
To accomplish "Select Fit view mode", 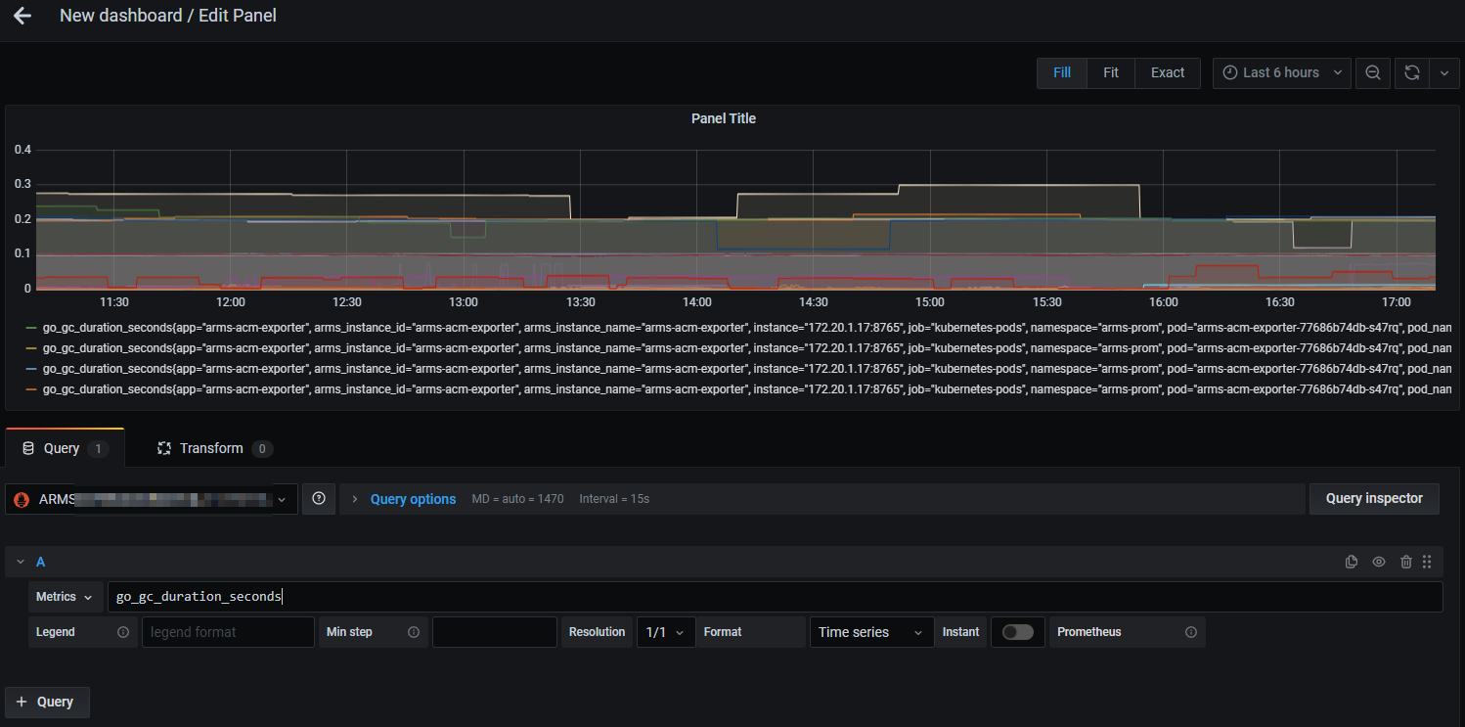I will point(1111,72).
